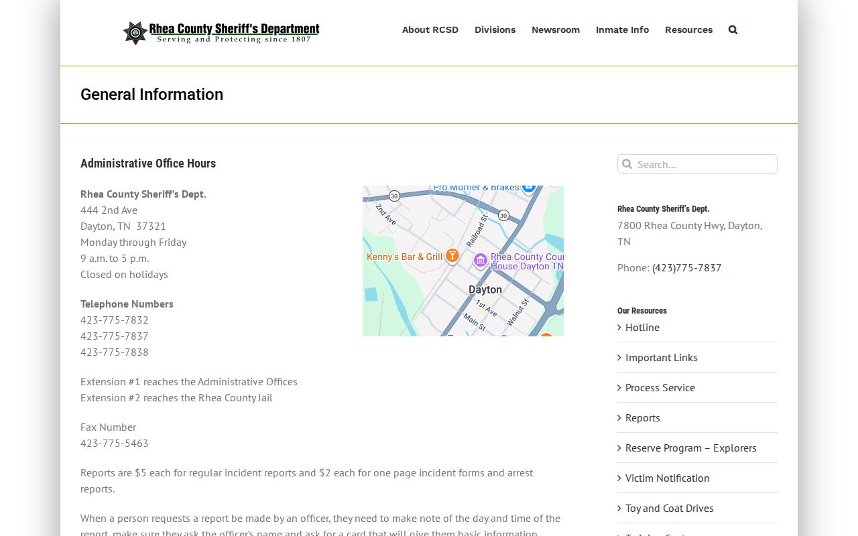
Task: Click the Monday through Friday line
Action: click(x=133, y=242)
